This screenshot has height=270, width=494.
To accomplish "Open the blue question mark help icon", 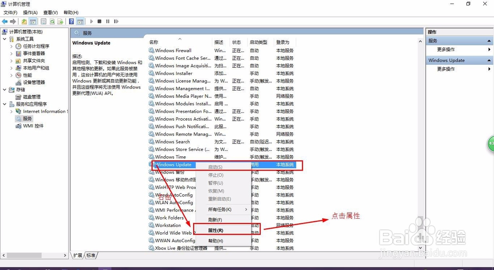I will [72, 21].
